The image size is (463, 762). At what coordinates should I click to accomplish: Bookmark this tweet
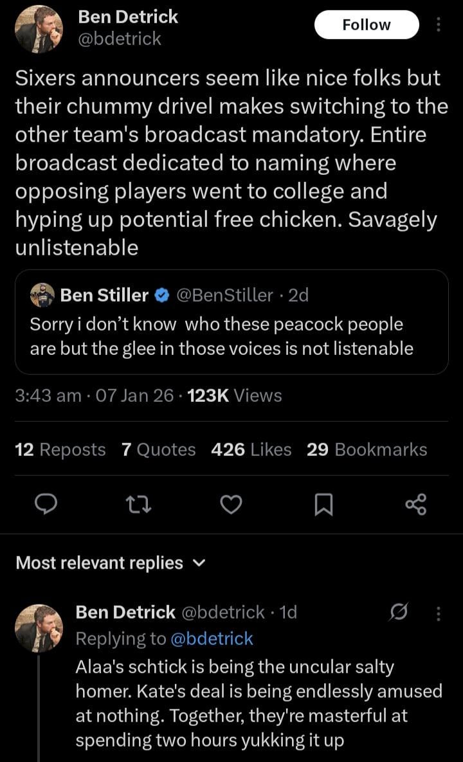pos(323,506)
